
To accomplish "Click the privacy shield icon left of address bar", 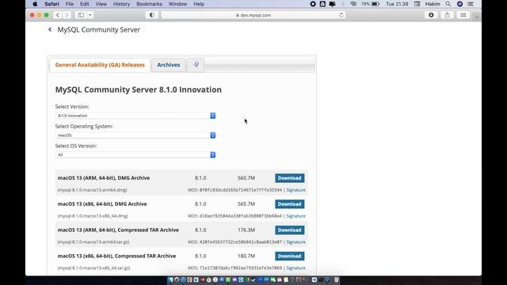I will (151, 15).
